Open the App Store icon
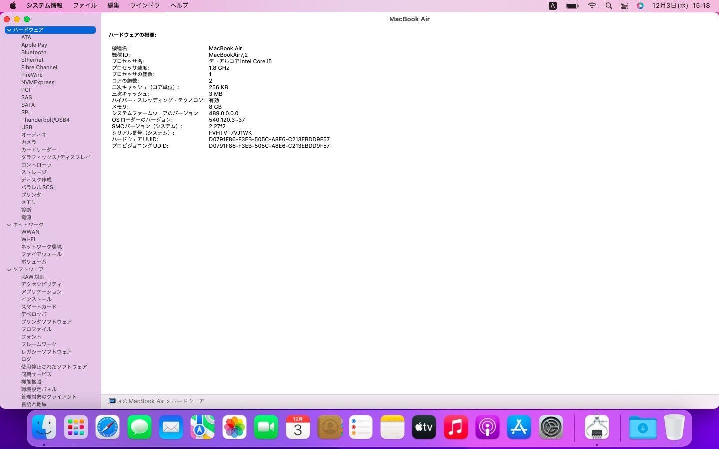The image size is (719, 449). pyautogui.click(x=519, y=427)
